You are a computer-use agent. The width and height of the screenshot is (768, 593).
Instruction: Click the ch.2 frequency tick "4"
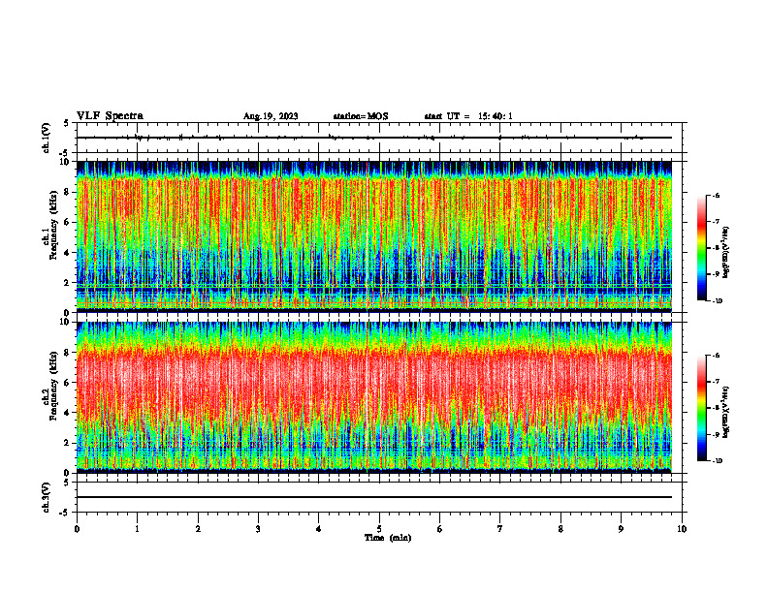[68, 413]
